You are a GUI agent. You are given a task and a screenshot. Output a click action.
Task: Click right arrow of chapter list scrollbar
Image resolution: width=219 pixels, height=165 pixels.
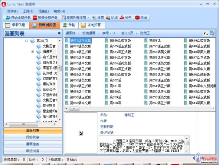(x=213, y=108)
